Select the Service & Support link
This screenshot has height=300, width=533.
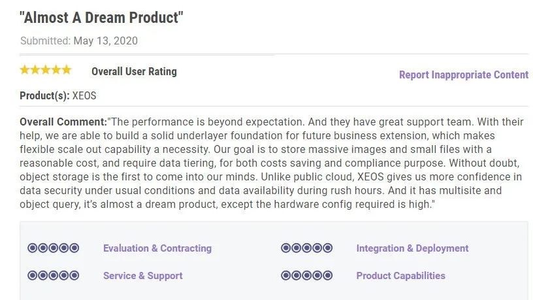143,276
